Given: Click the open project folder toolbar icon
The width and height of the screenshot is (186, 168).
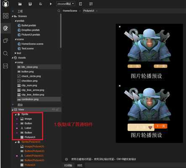Looking at the screenshot, I should tap(20, 4).
